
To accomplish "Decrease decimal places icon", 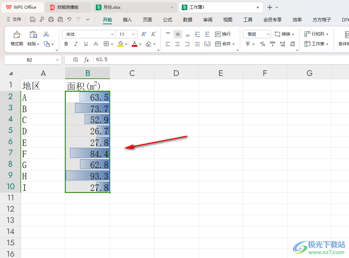I will [292, 44].
